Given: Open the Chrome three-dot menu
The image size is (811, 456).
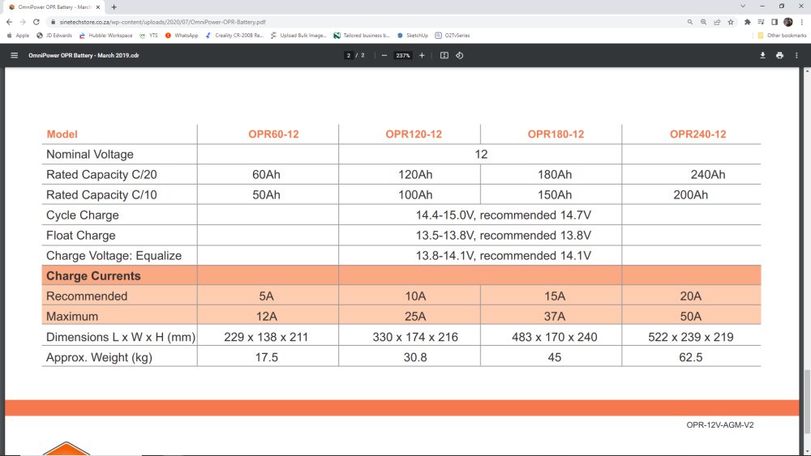Looking at the screenshot, I should [802, 22].
